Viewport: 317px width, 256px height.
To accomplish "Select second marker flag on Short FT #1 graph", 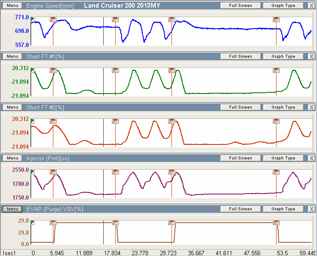I will 115,70.
